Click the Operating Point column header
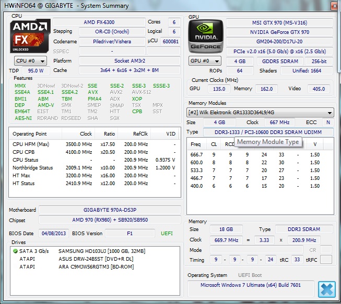341x304 pixels. [36, 134]
